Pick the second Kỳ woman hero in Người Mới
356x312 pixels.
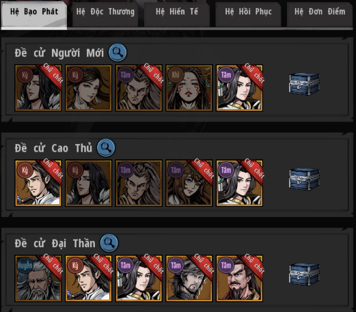[88, 88]
